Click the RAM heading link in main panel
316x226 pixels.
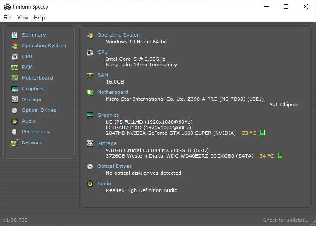[x=102, y=75]
